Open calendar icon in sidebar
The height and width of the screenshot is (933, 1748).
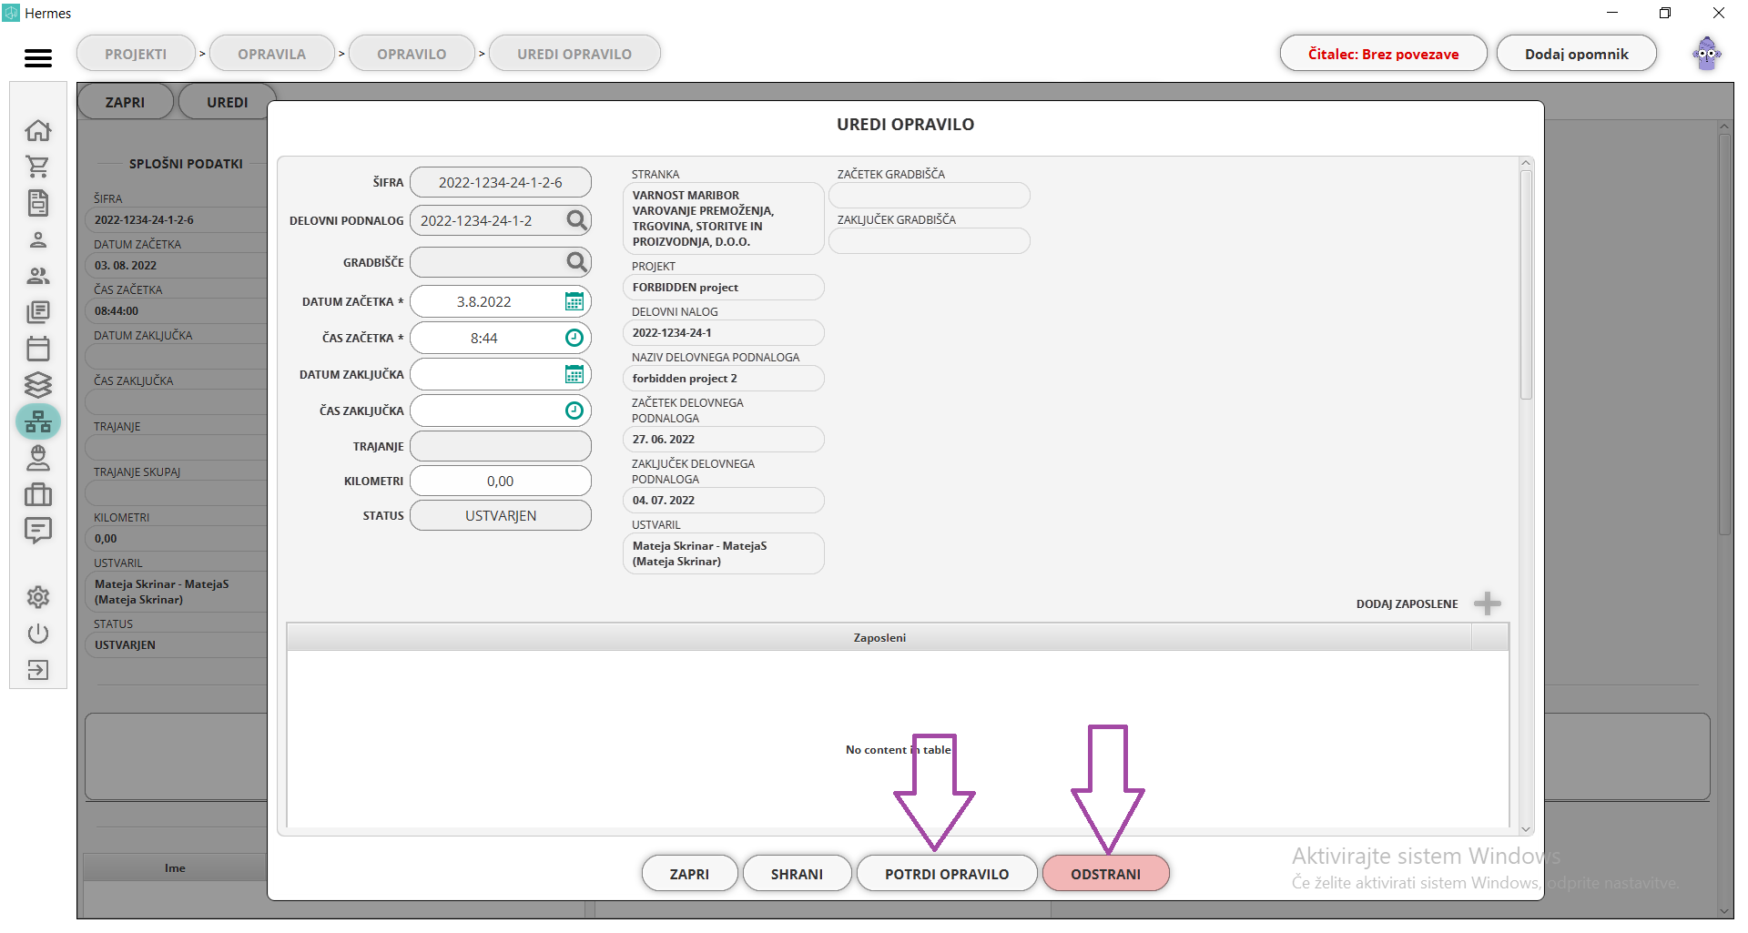(38, 349)
